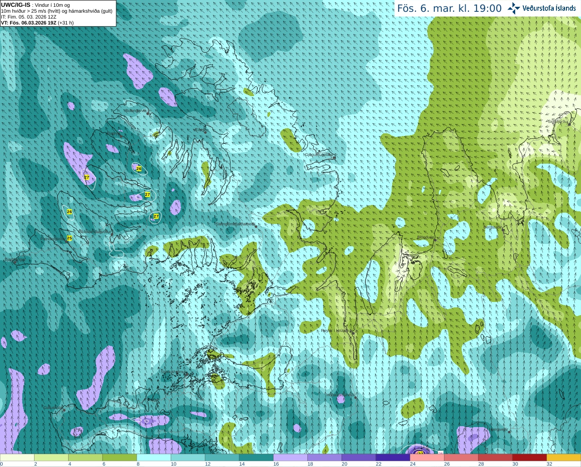
Task: Select the forecast time 'Fös. 6. mar. kl. 19:00'
Action: 449,8
